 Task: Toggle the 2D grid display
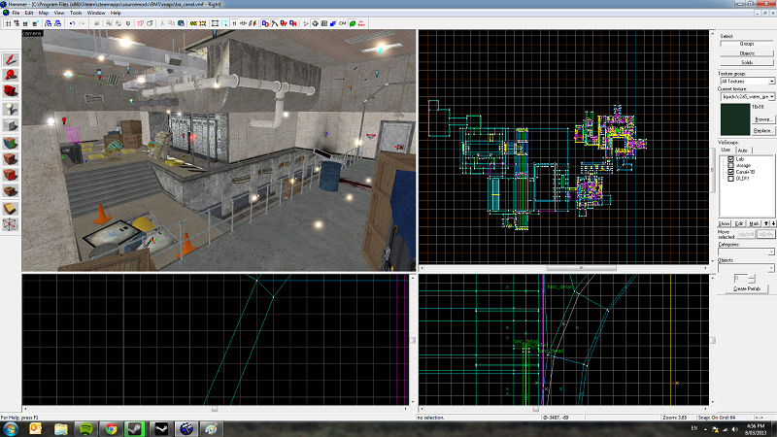pyautogui.click(x=8, y=23)
